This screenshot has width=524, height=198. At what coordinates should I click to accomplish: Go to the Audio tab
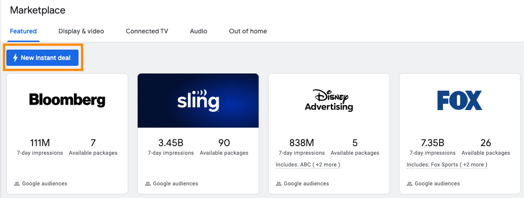pyautogui.click(x=199, y=31)
